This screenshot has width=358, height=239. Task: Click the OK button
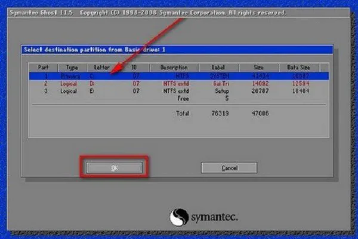pos(114,168)
